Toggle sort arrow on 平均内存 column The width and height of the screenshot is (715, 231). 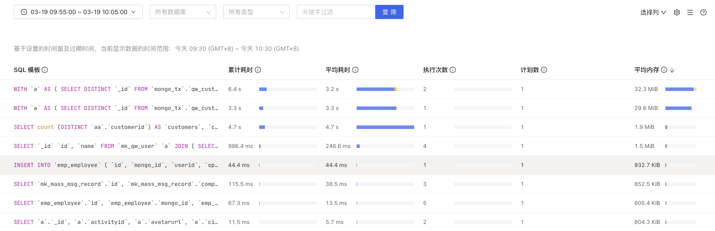[672, 70]
